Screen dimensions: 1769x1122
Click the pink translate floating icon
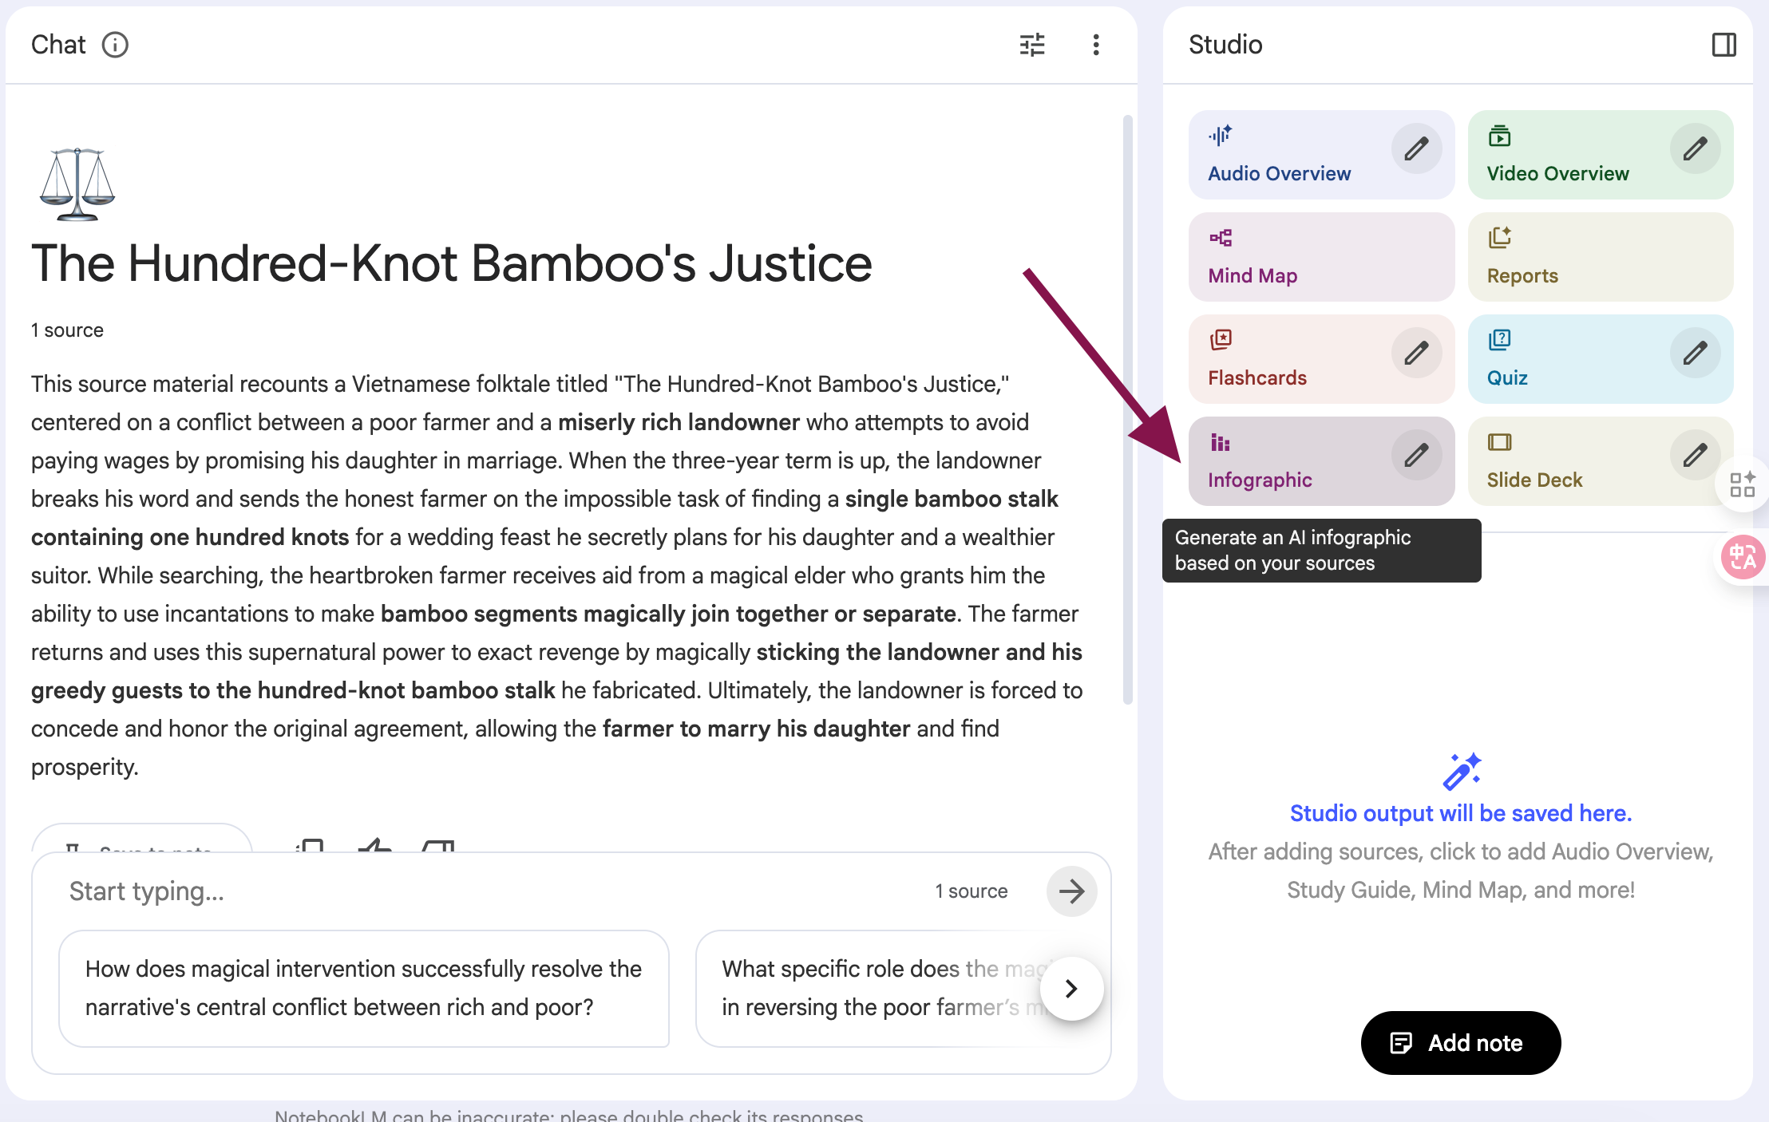1742,557
